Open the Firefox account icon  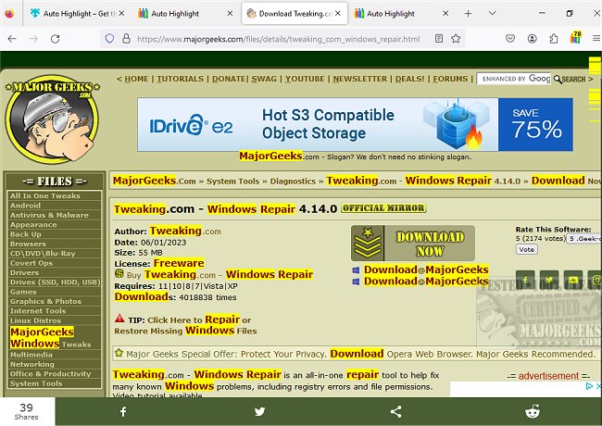(533, 38)
